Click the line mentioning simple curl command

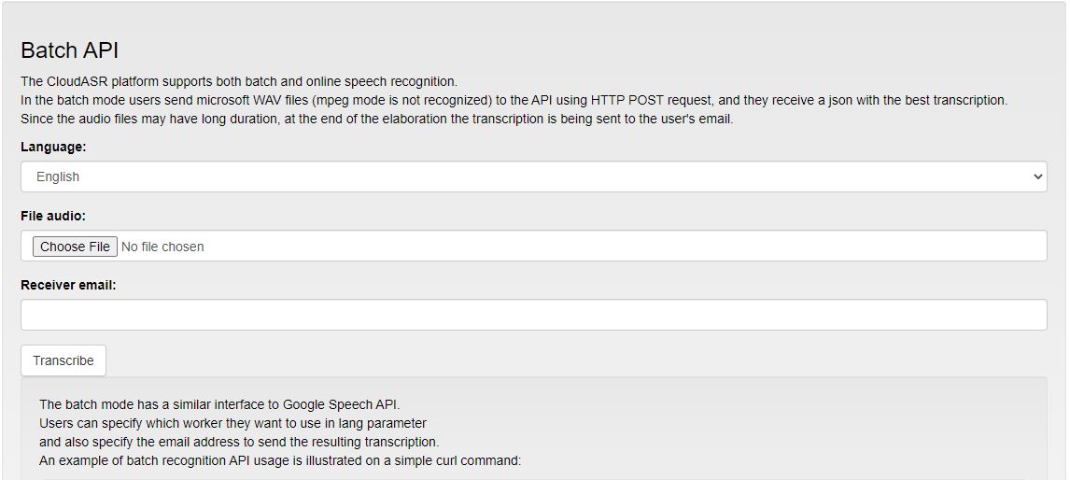coord(280,461)
